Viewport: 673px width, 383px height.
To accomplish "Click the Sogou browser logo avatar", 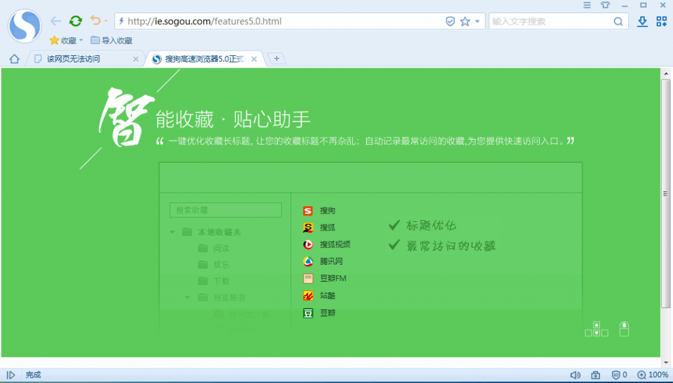I will click(24, 26).
